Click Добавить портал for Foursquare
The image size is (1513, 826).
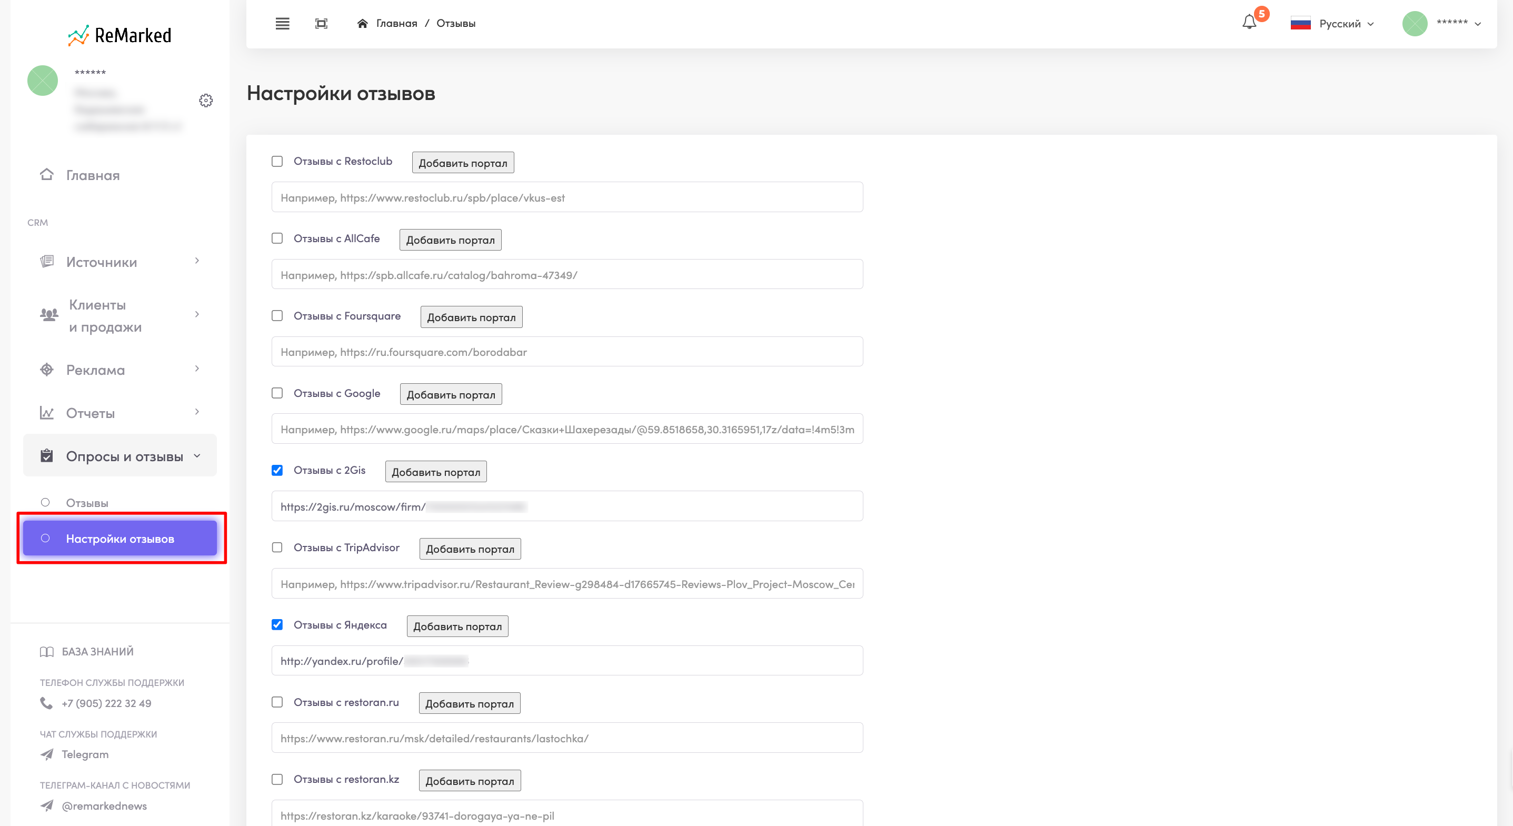coord(472,317)
